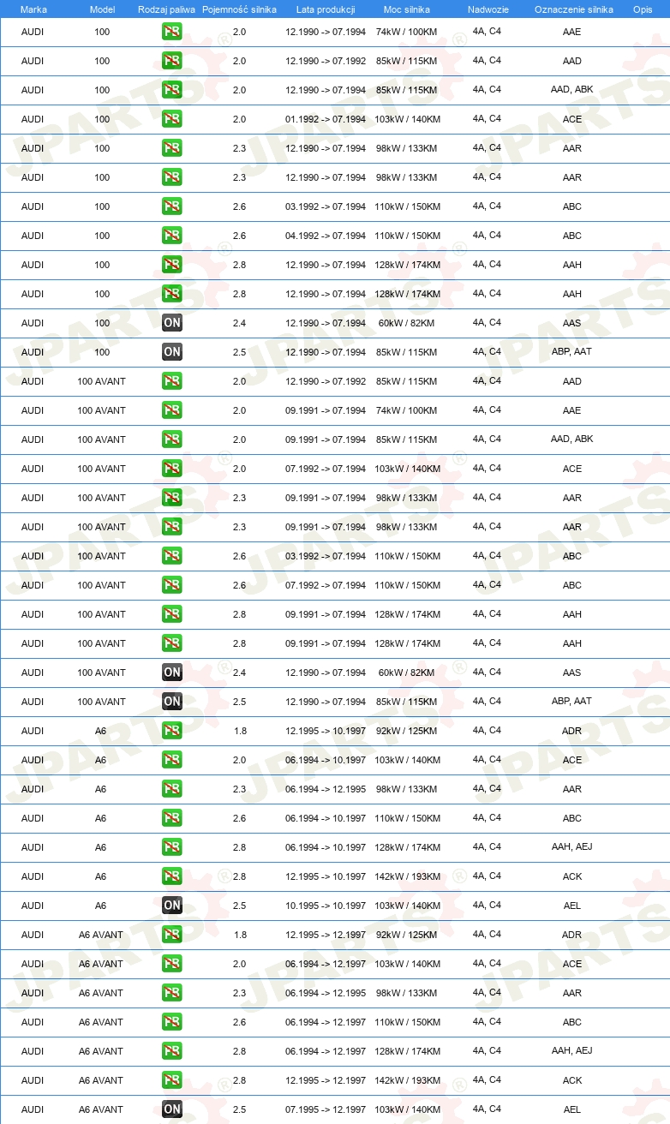Click the Nadwozie column header
The height and width of the screenshot is (1124, 670).
[x=488, y=9]
